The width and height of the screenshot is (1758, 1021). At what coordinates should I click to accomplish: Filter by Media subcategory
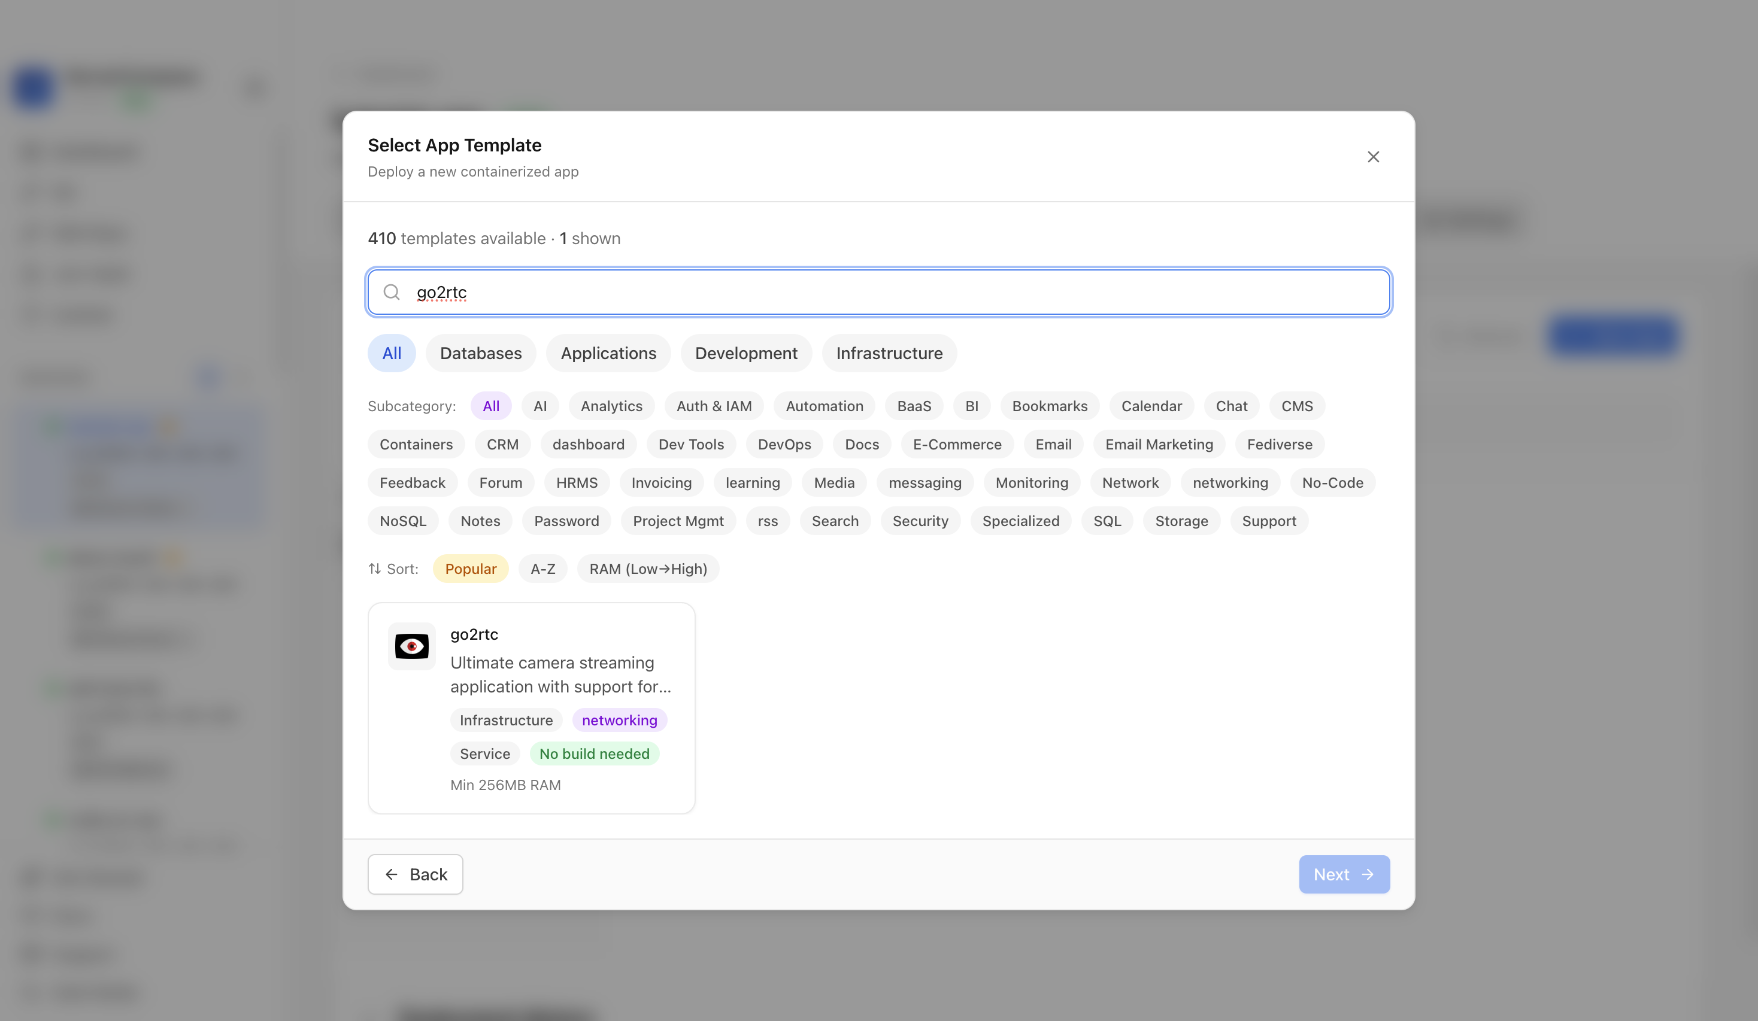[833, 482]
